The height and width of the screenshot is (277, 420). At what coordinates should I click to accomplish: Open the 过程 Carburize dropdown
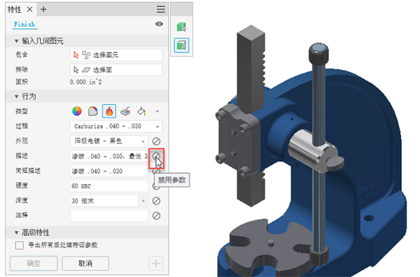click(116, 127)
